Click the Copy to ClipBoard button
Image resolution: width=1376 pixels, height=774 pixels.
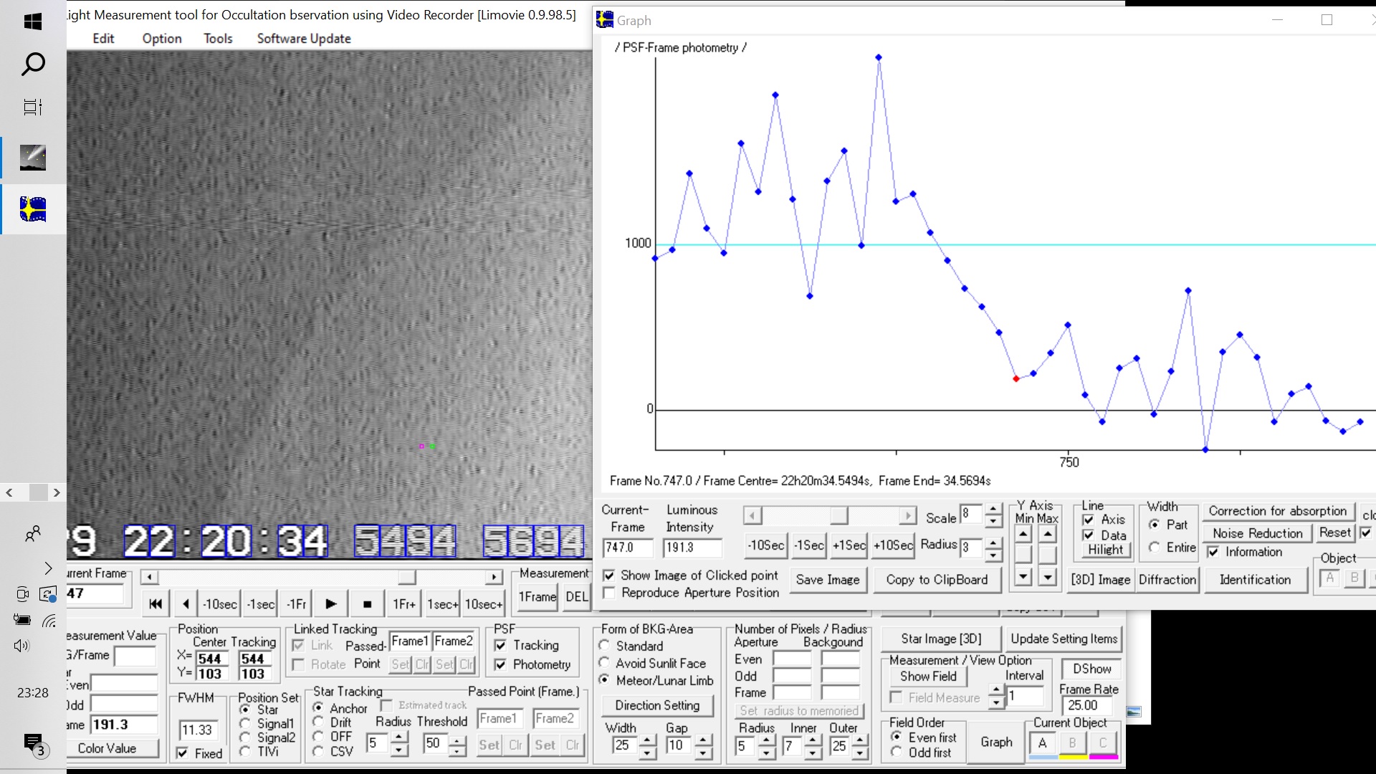[937, 580]
